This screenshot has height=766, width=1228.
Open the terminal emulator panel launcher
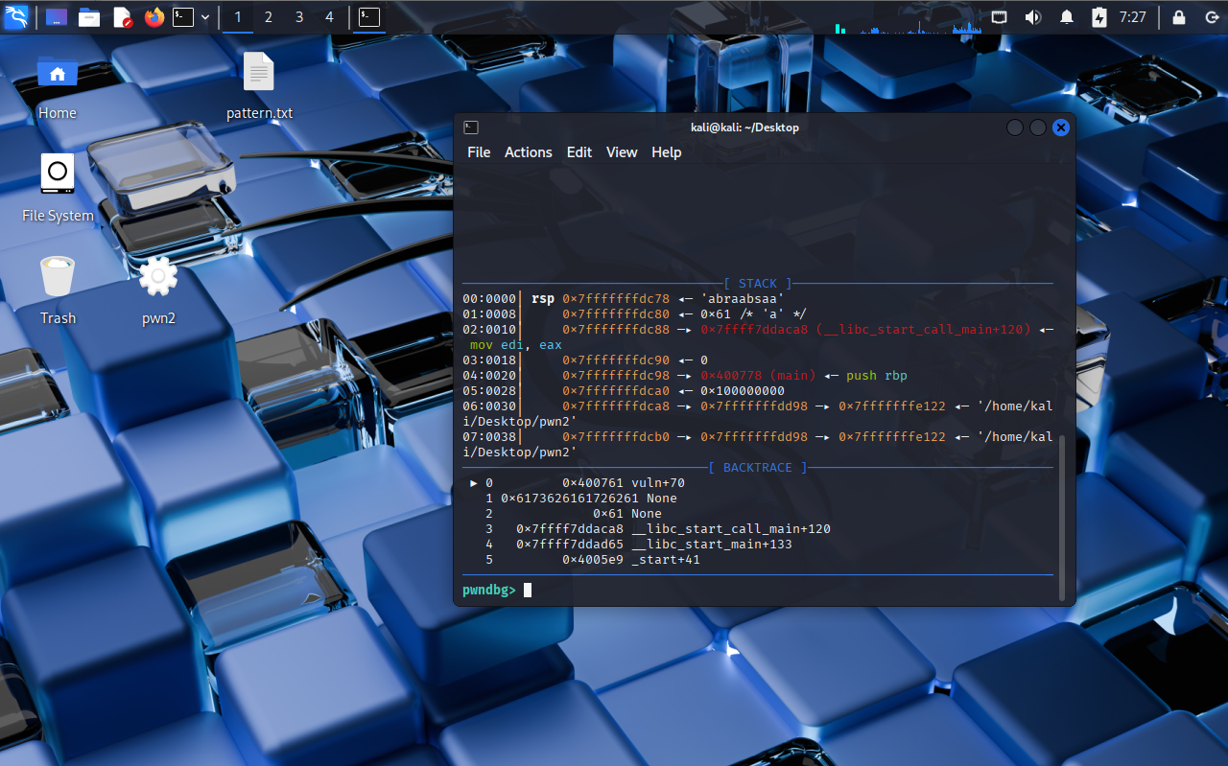183,17
